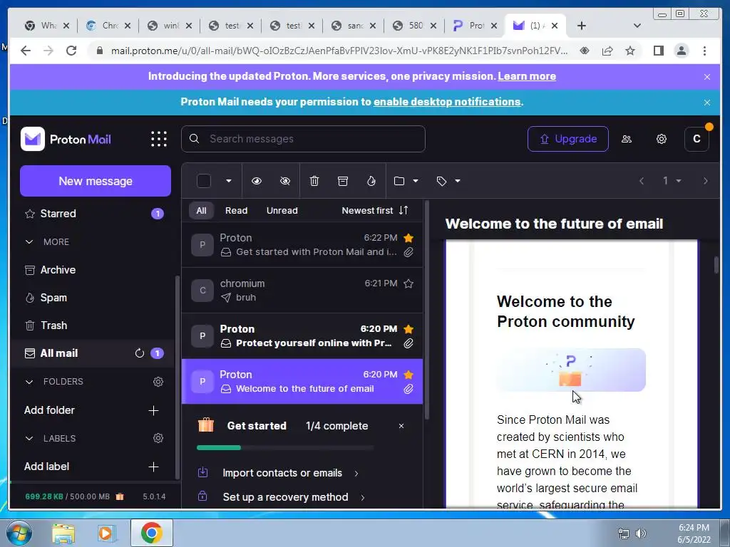This screenshot has width=730, height=547.
Task: Tick the select all messages checkbox
Action: coord(203,181)
